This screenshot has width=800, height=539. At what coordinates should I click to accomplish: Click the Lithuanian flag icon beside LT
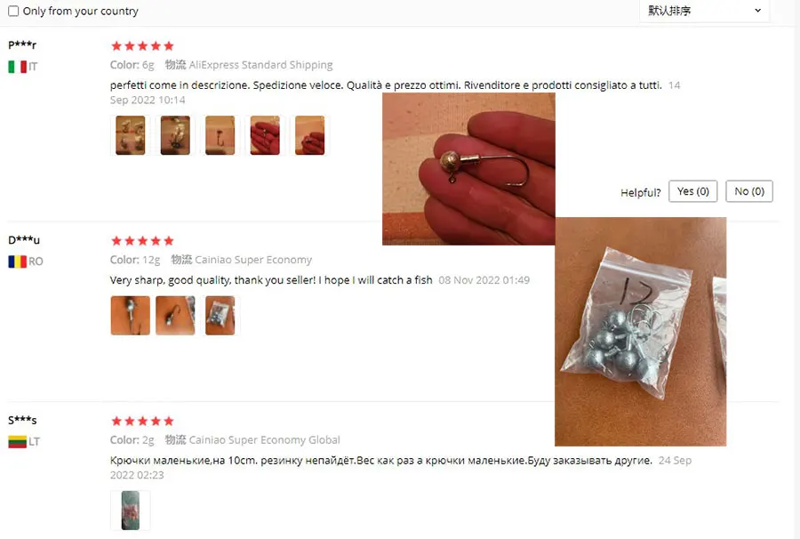[x=18, y=441]
